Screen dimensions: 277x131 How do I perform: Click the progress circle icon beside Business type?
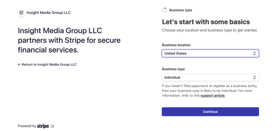[x=164, y=10]
